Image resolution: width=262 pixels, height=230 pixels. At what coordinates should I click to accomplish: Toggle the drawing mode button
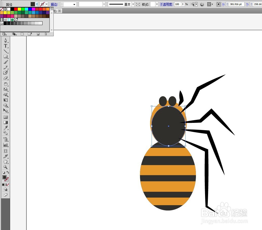tap(6, 189)
